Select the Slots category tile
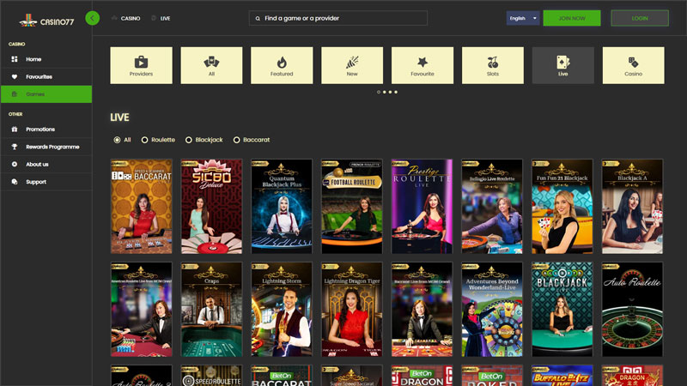Screen dimensions: 687x386 [x=493, y=65]
